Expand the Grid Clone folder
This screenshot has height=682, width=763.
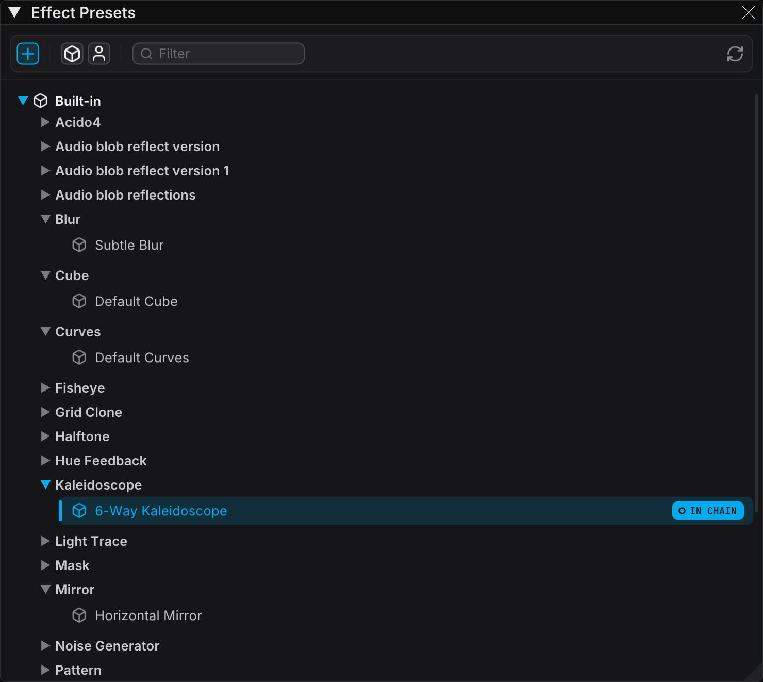pos(45,412)
